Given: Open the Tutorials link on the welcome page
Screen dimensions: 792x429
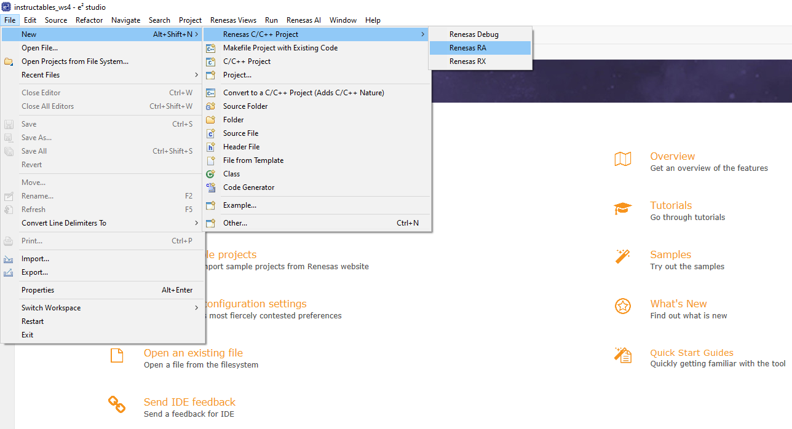Looking at the screenshot, I should pos(671,205).
